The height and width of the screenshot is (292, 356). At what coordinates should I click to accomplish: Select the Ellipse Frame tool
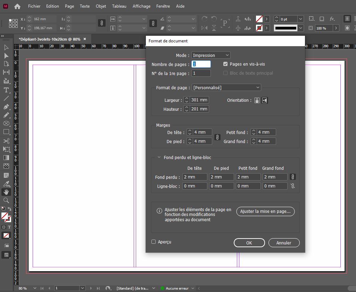click(x=6, y=123)
